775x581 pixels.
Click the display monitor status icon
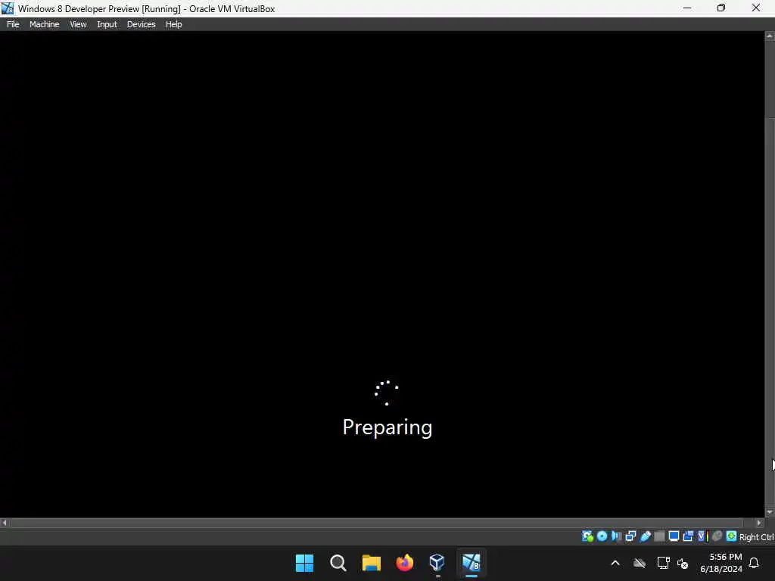click(x=674, y=536)
